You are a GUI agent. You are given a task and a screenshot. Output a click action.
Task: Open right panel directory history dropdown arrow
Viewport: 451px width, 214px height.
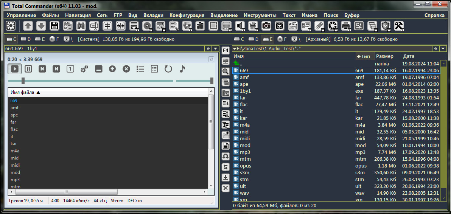443,48
